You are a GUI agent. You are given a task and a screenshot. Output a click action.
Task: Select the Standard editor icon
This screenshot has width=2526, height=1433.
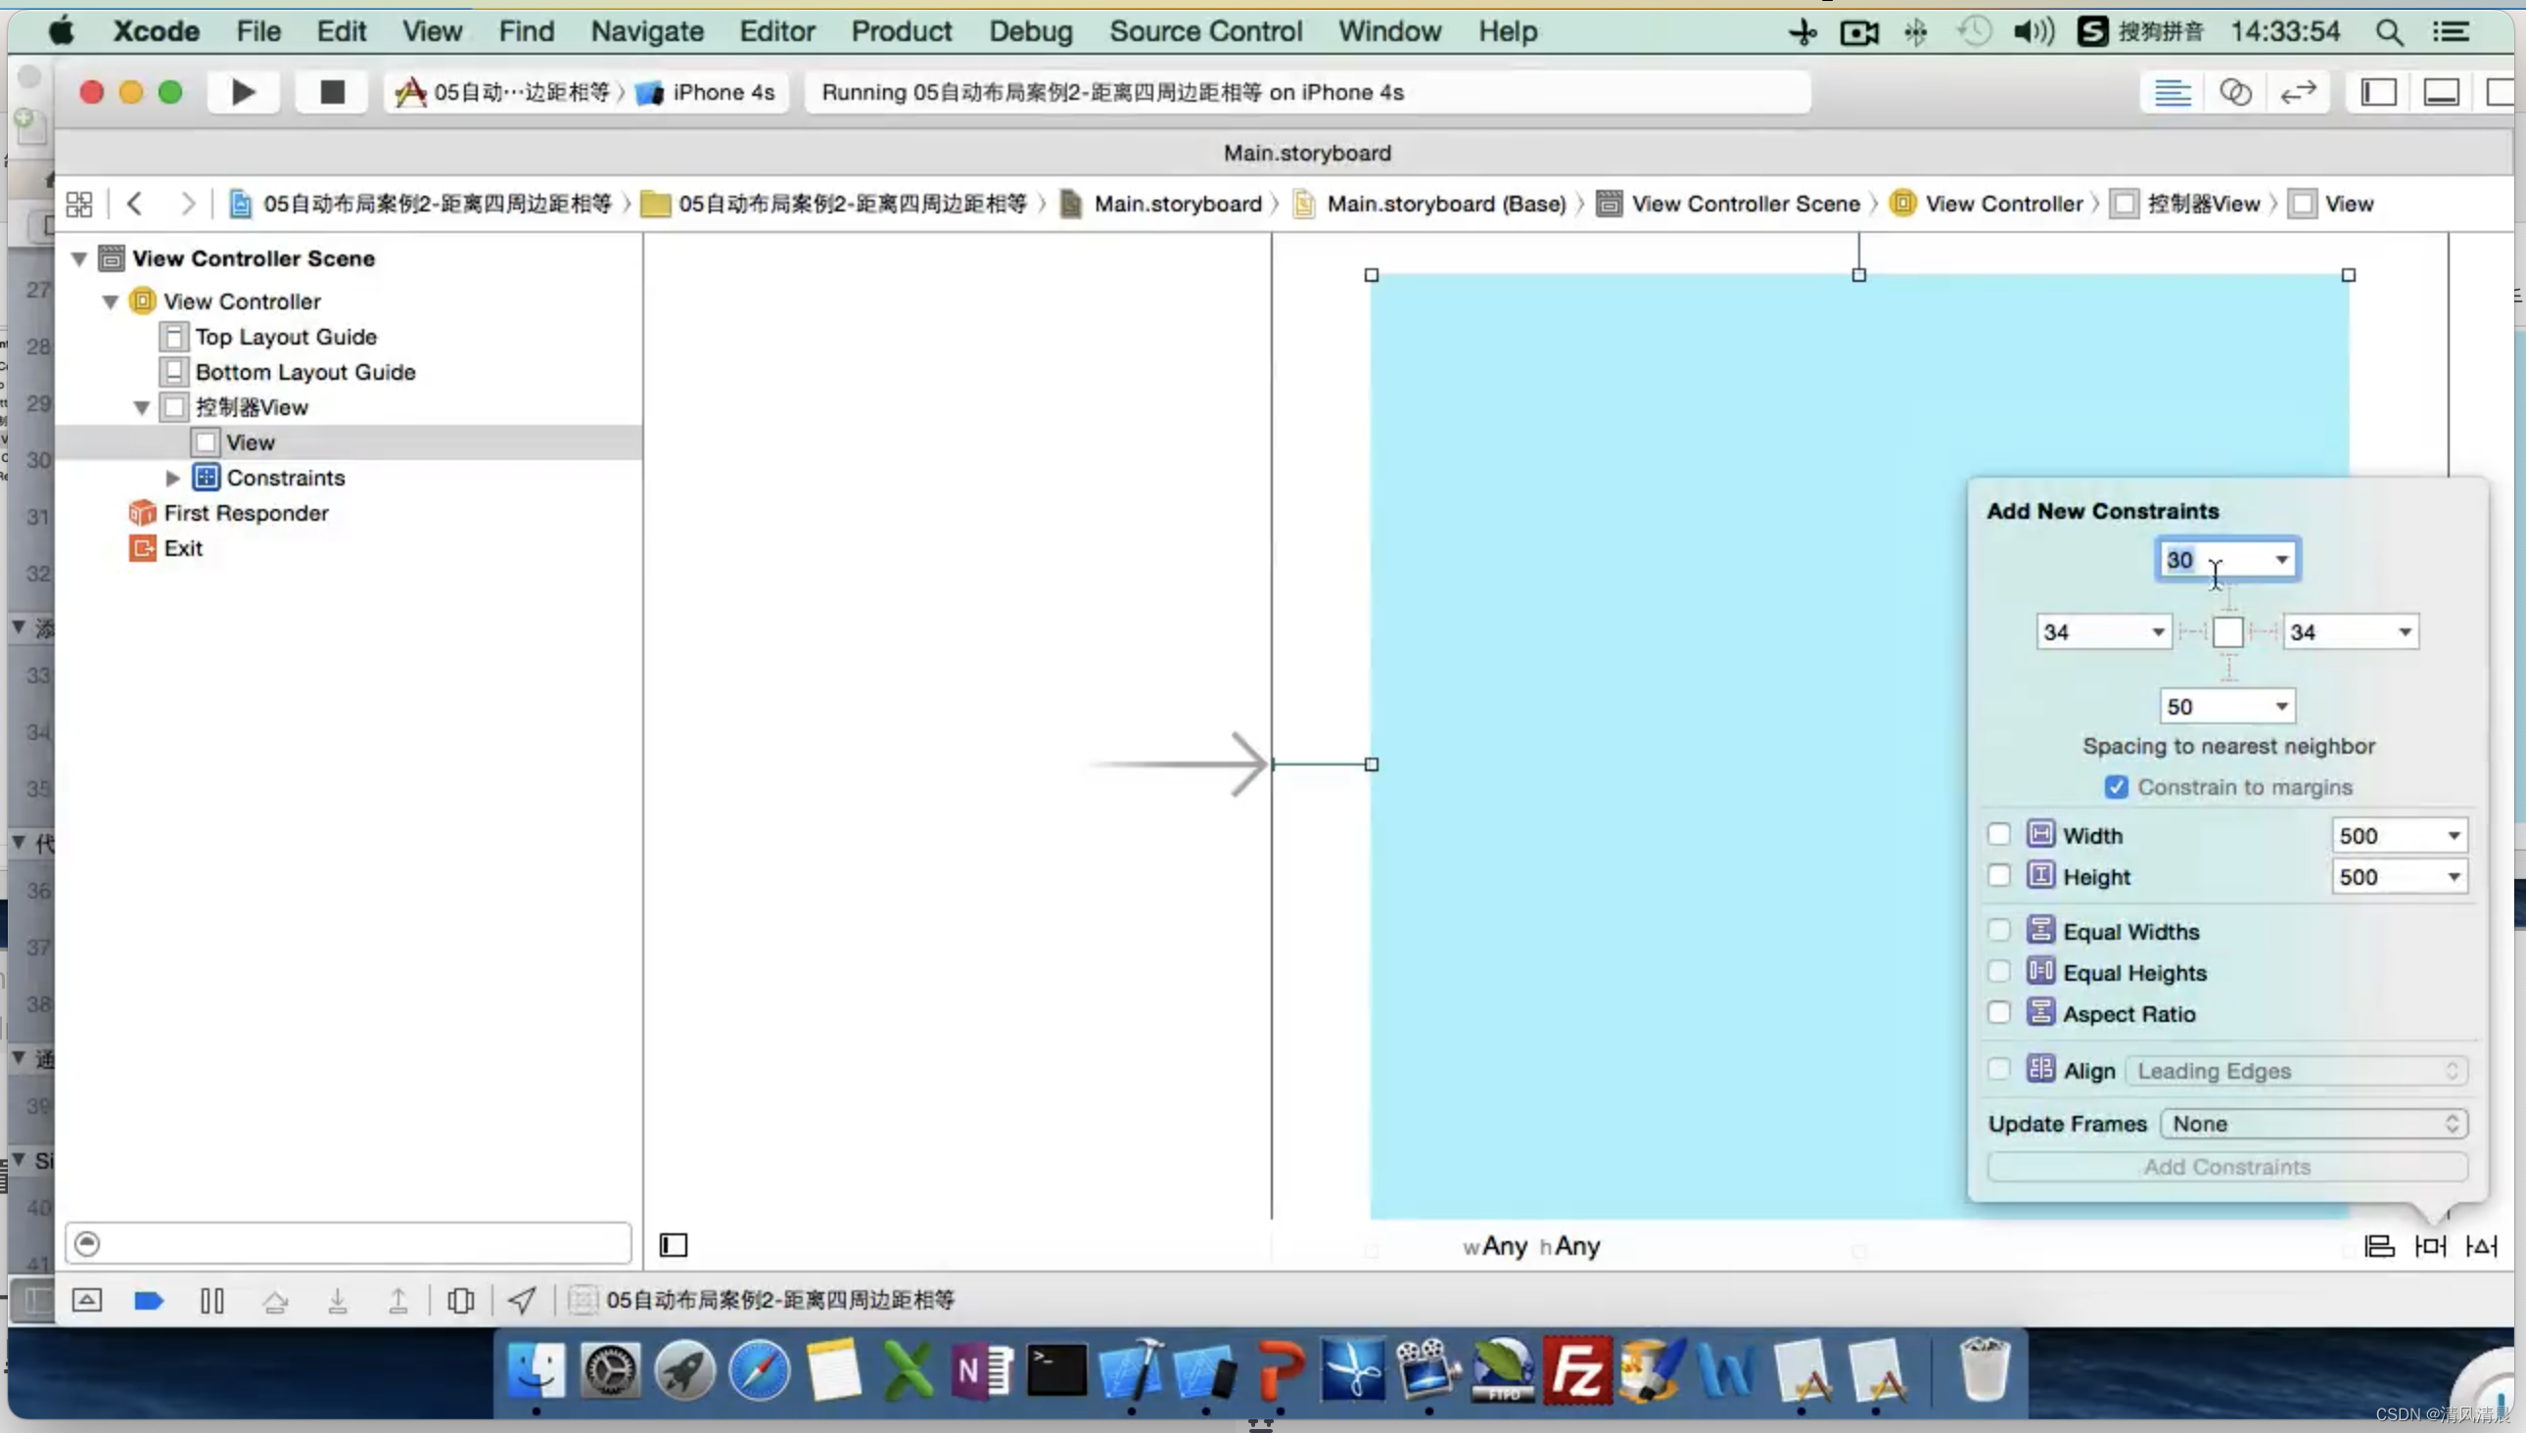(x=2172, y=93)
